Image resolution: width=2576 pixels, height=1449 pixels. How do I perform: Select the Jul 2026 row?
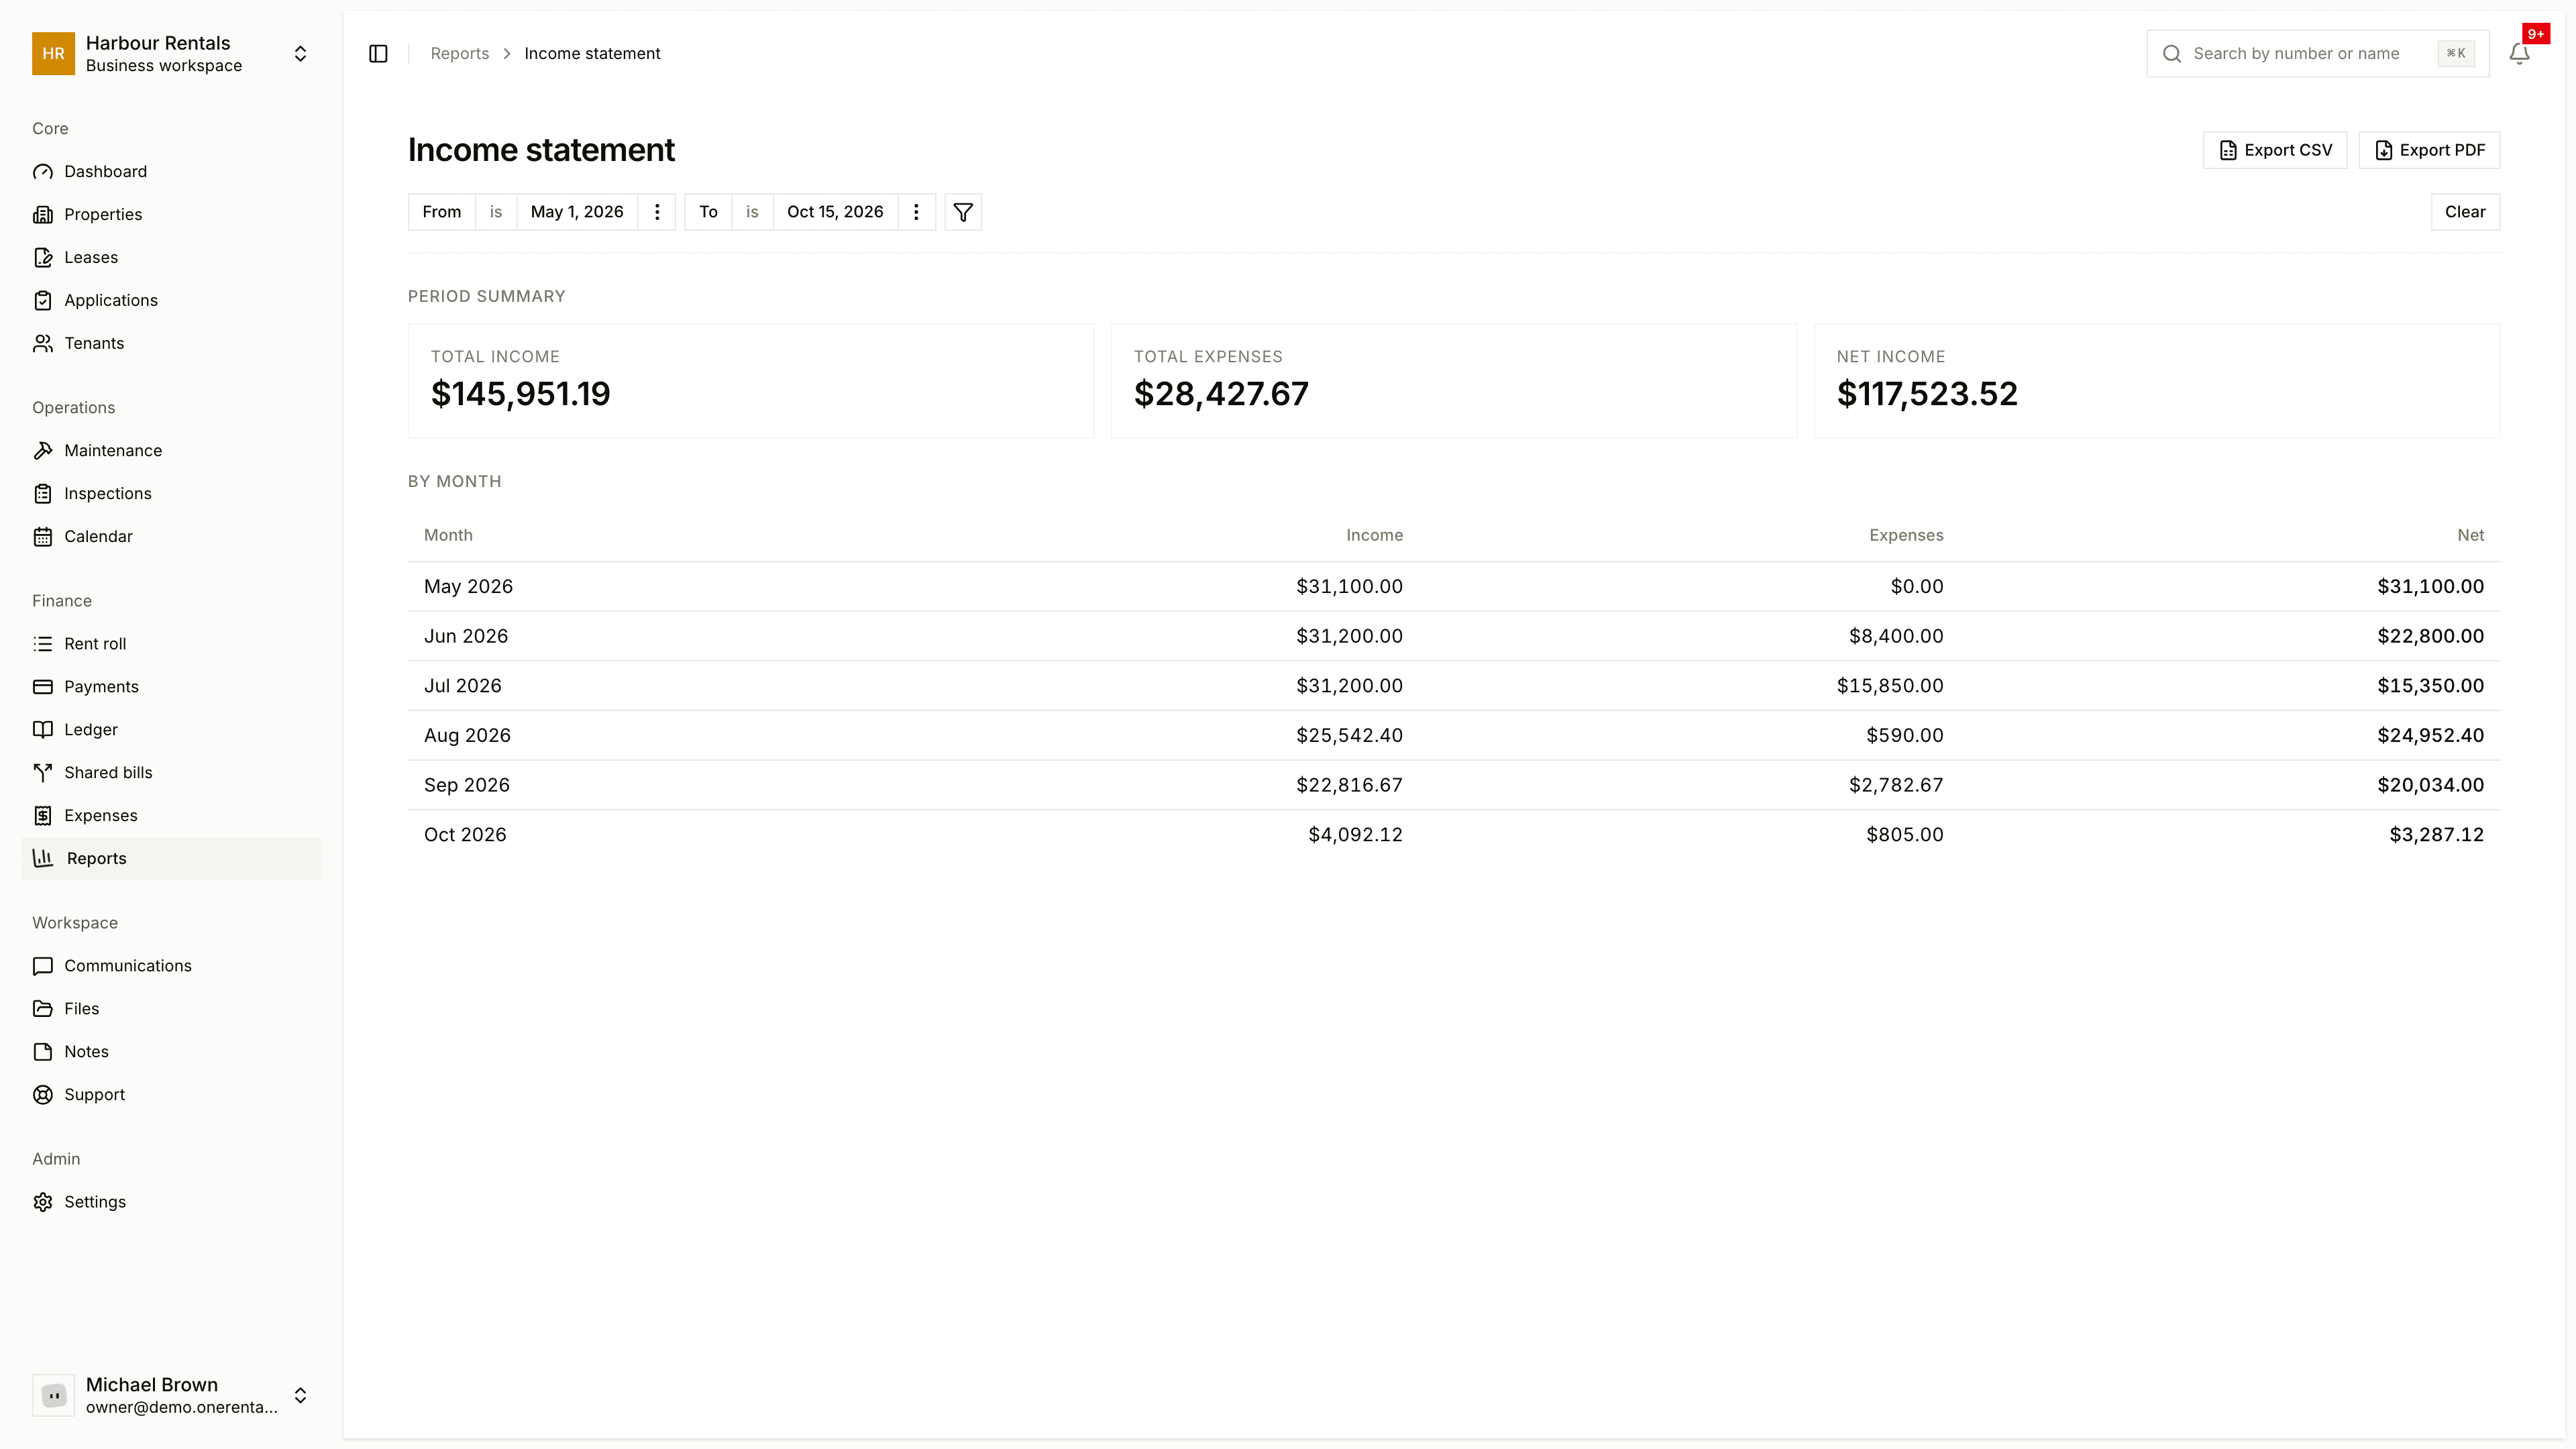[1454, 686]
